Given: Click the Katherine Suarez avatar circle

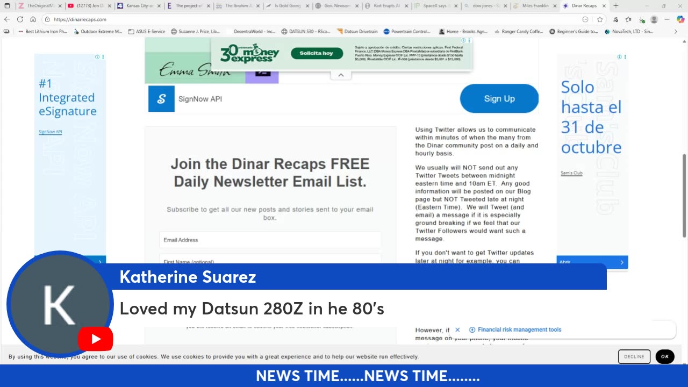Looking at the screenshot, I should pos(60,305).
